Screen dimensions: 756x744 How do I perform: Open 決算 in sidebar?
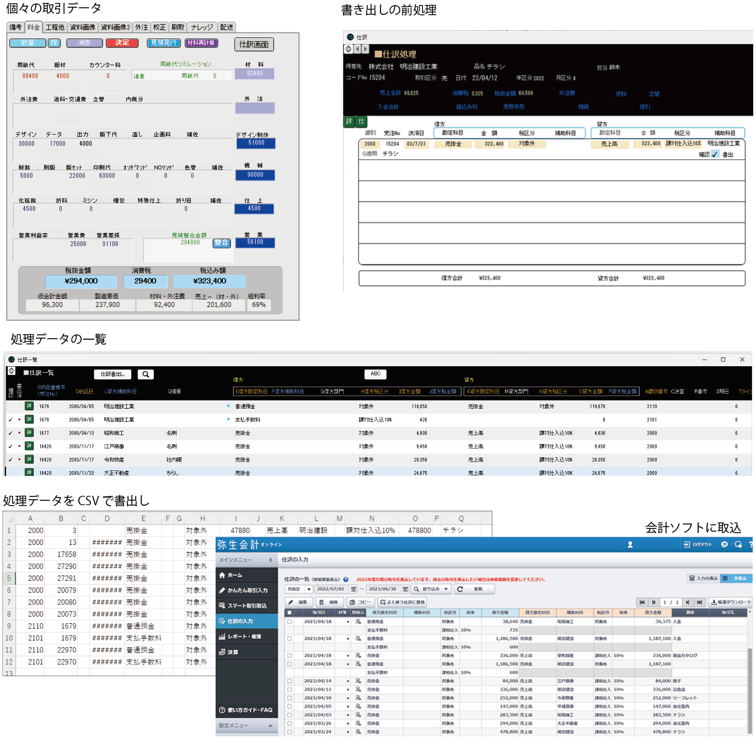pos(246,652)
